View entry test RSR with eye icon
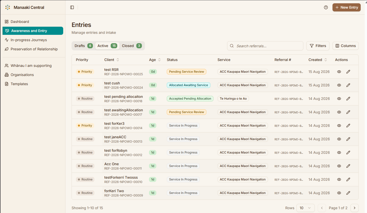367x213 pixels. tap(339, 72)
